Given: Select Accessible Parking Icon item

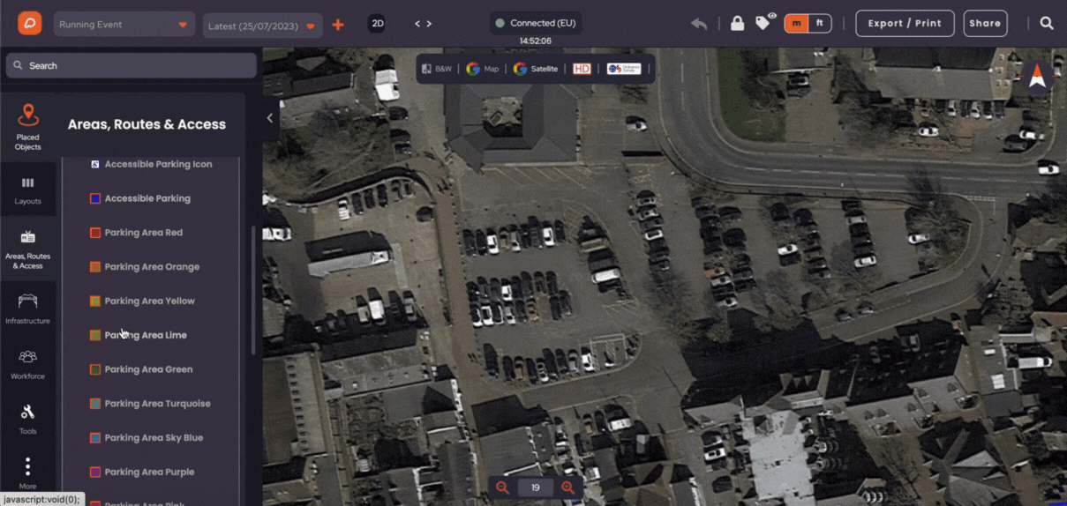Looking at the screenshot, I should point(152,164).
